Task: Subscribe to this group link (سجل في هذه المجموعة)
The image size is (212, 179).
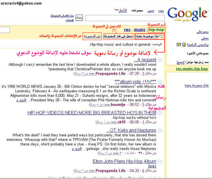Action: click(x=118, y=36)
